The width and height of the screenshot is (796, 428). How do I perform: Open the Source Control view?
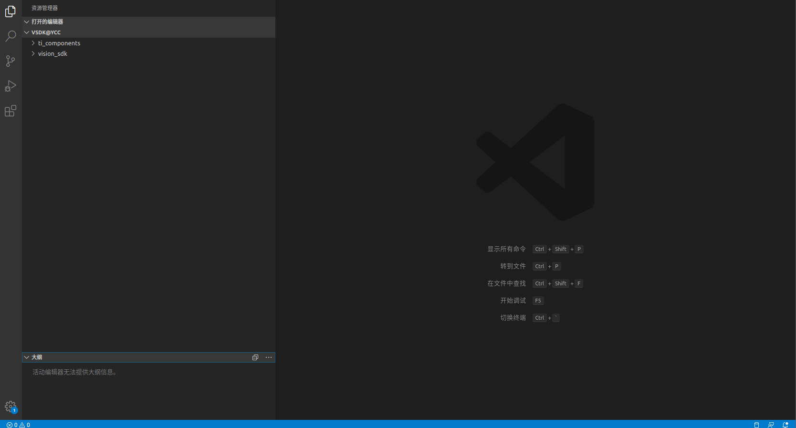(10, 61)
